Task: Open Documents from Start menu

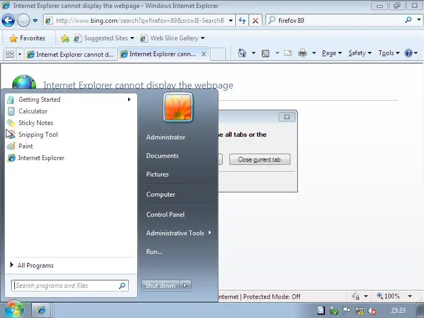Action: point(162,156)
